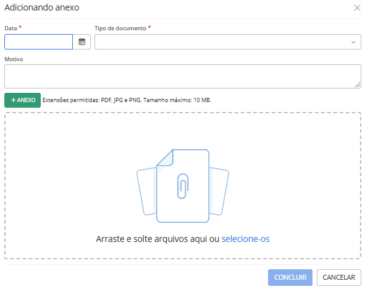Click the CONCLUIR button
This screenshot has width=365, height=289.
point(290,277)
